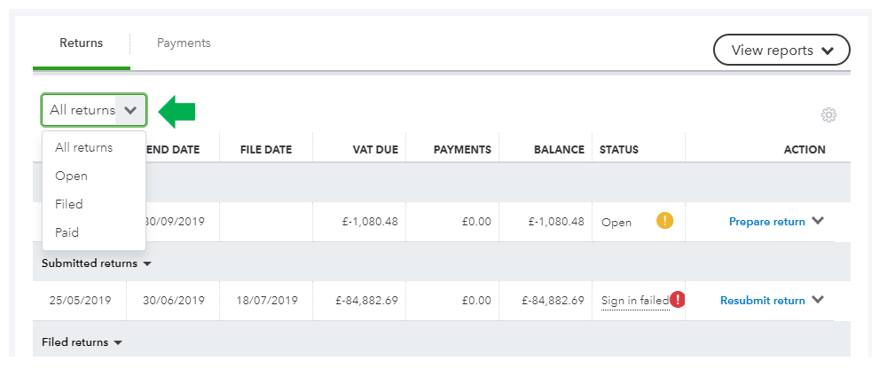The width and height of the screenshot is (879, 377).
Task: Open arrow menu next to Resubmit return
Action: tap(818, 300)
